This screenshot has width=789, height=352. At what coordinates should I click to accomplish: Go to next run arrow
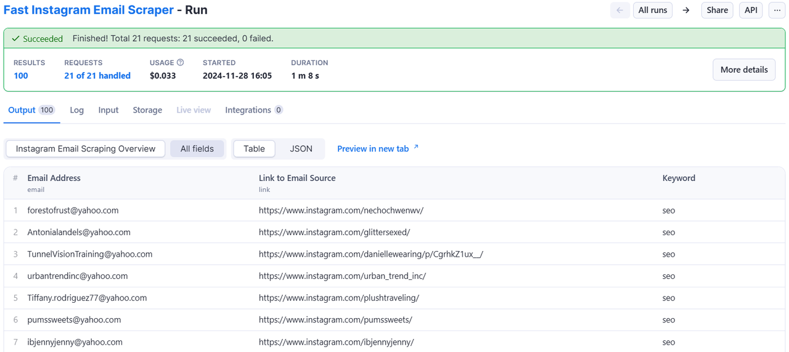(x=686, y=10)
